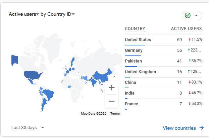209x138 pixels.
Task: Select the China country name
Action: pyautogui.click(x=130, y=83)
